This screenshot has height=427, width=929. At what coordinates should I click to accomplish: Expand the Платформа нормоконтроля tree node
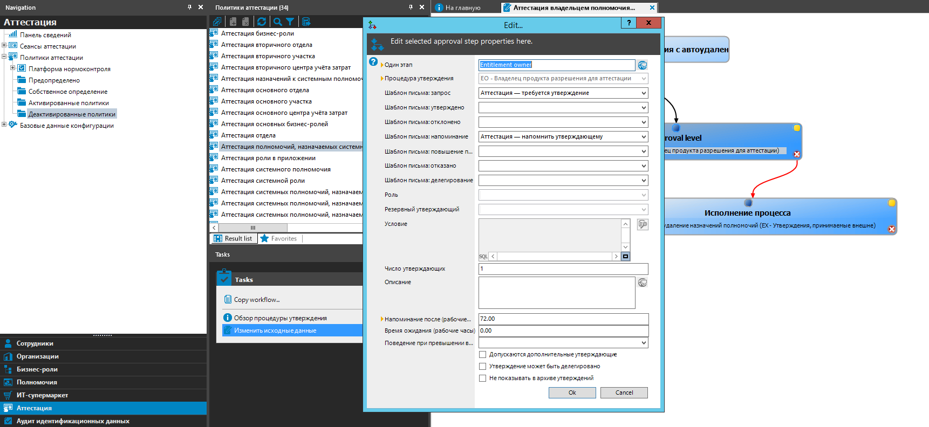pyautogui.click(x=13, y=68)
